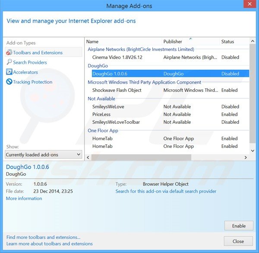Screen dimensions: 259x253
Task: Click the vertical scrollbar thumb
Action: click(253, 94)
